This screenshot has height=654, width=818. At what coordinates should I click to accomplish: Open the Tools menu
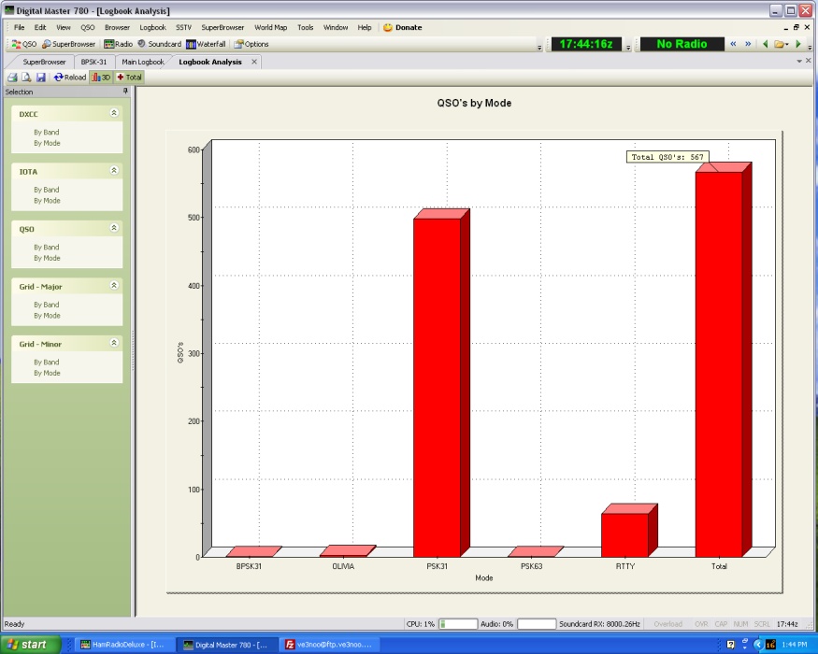[305, 28]
